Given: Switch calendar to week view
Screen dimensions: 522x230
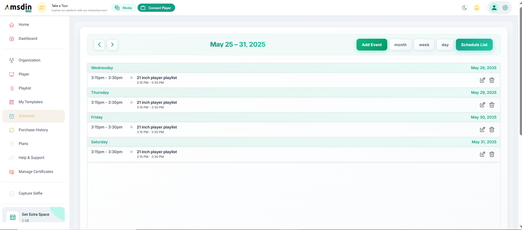Looking at the screenshot, I should coord(424,45).
